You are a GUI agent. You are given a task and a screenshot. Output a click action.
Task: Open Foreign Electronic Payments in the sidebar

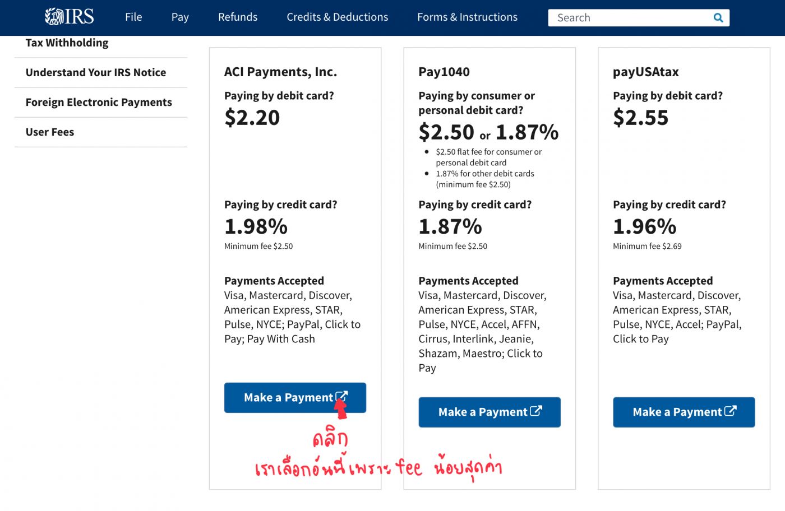pyautogui.click(x=99, y=103)
